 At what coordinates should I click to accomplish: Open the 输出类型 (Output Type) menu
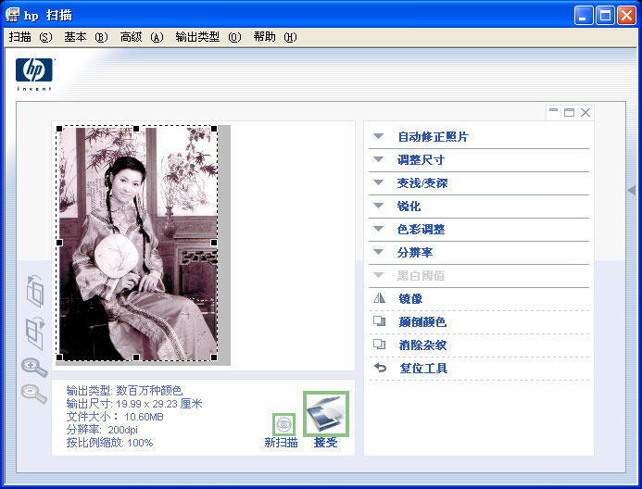click(207, 37)
